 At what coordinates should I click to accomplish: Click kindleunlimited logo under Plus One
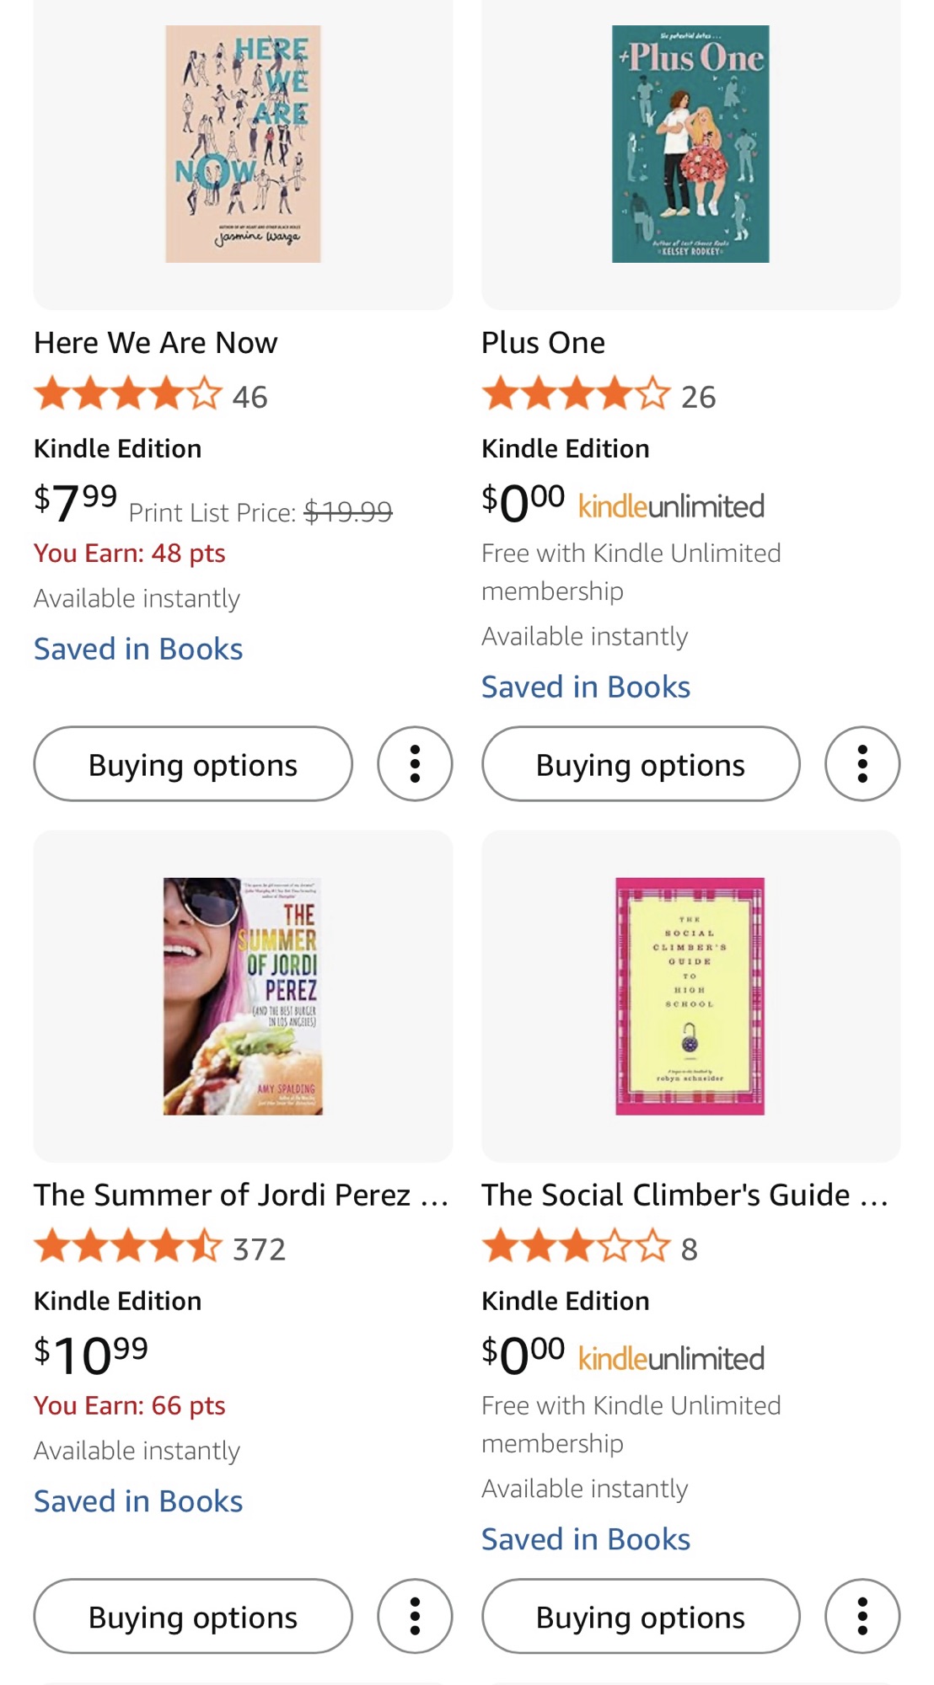(x=671, y=506)
